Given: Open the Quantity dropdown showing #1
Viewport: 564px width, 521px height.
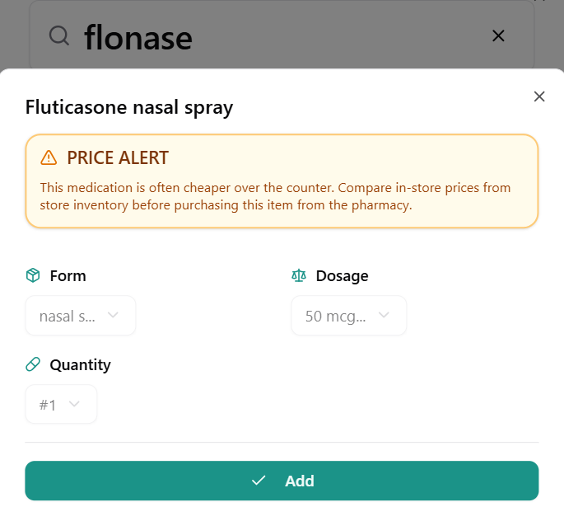Looking at the screenshot, I should (x=61, y=405).
